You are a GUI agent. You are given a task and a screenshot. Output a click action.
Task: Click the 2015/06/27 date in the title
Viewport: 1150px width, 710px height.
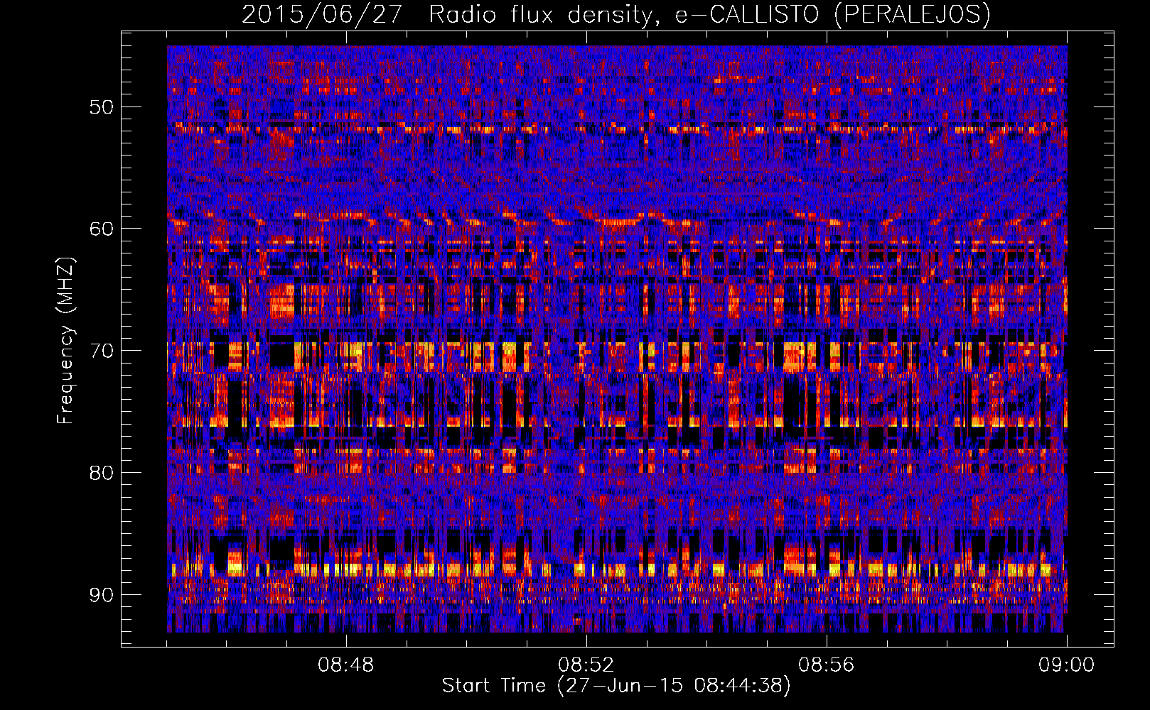(x=323, y=14)
